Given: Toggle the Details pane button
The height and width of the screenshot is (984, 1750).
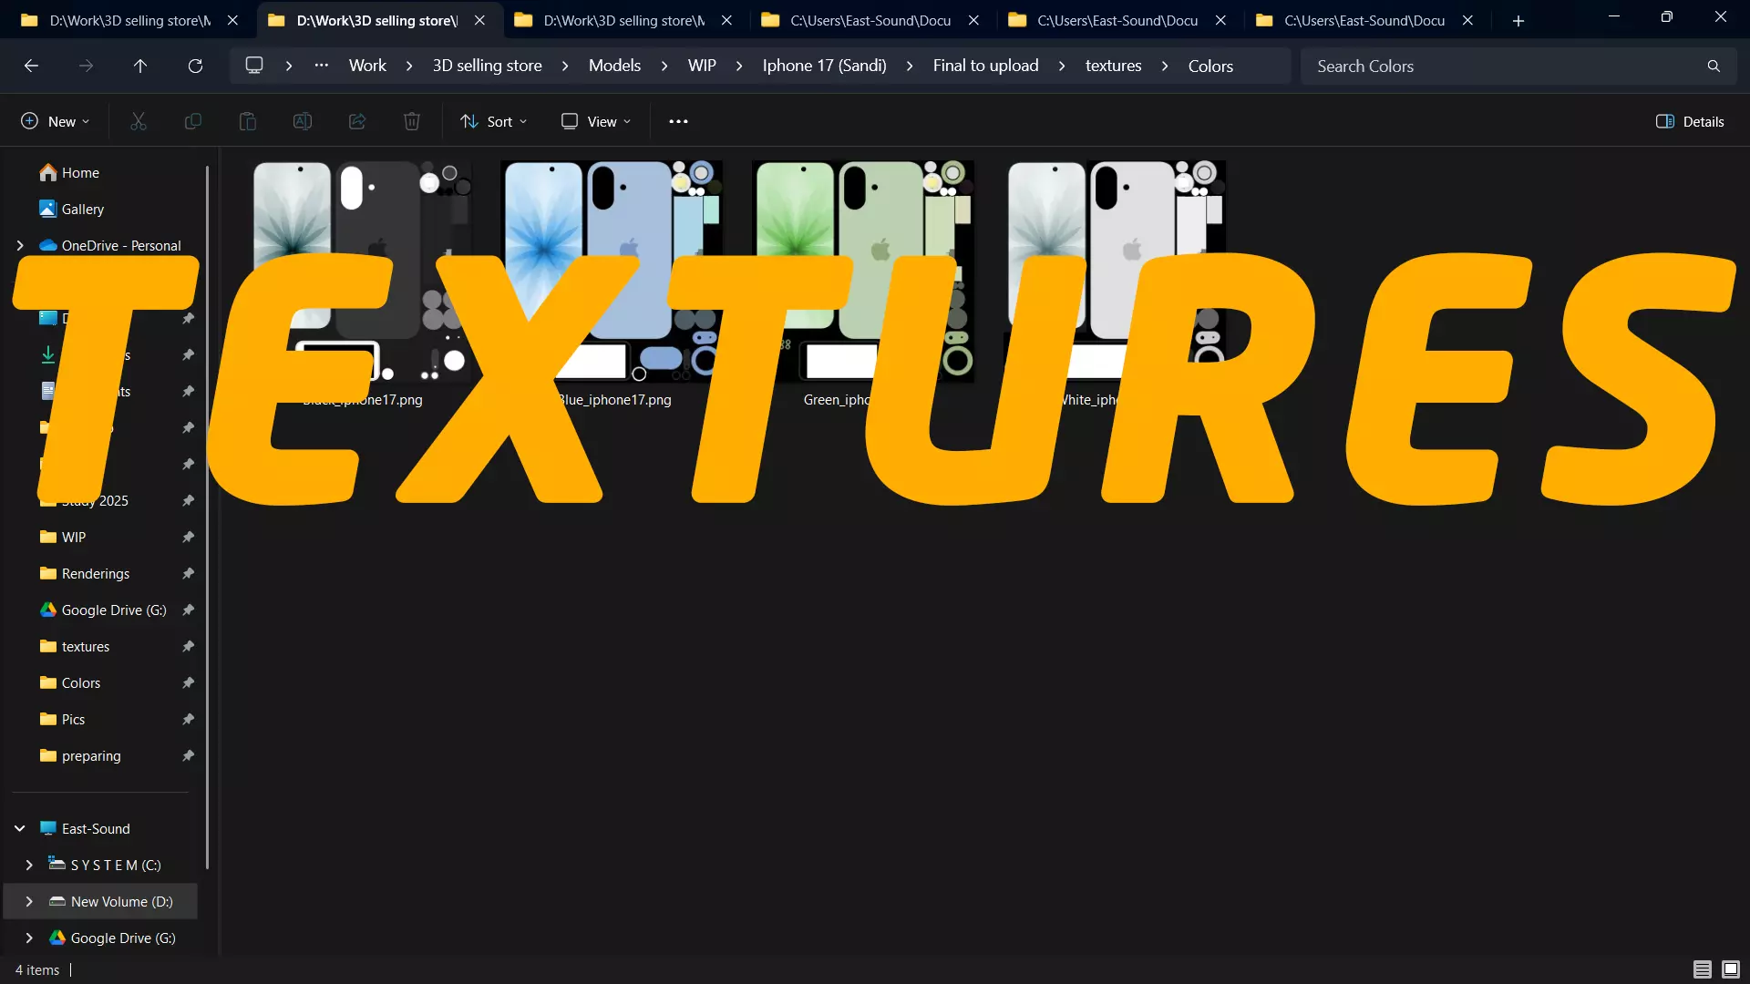Looking at the screenshot, I should 1690,121.
